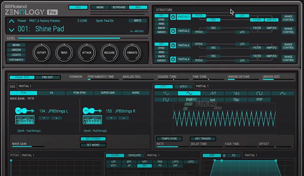Select XMOD2 structure for partials 1-2
Viewport: 304px width, 176px height.
pyautogui.click(x=161, y=32)
